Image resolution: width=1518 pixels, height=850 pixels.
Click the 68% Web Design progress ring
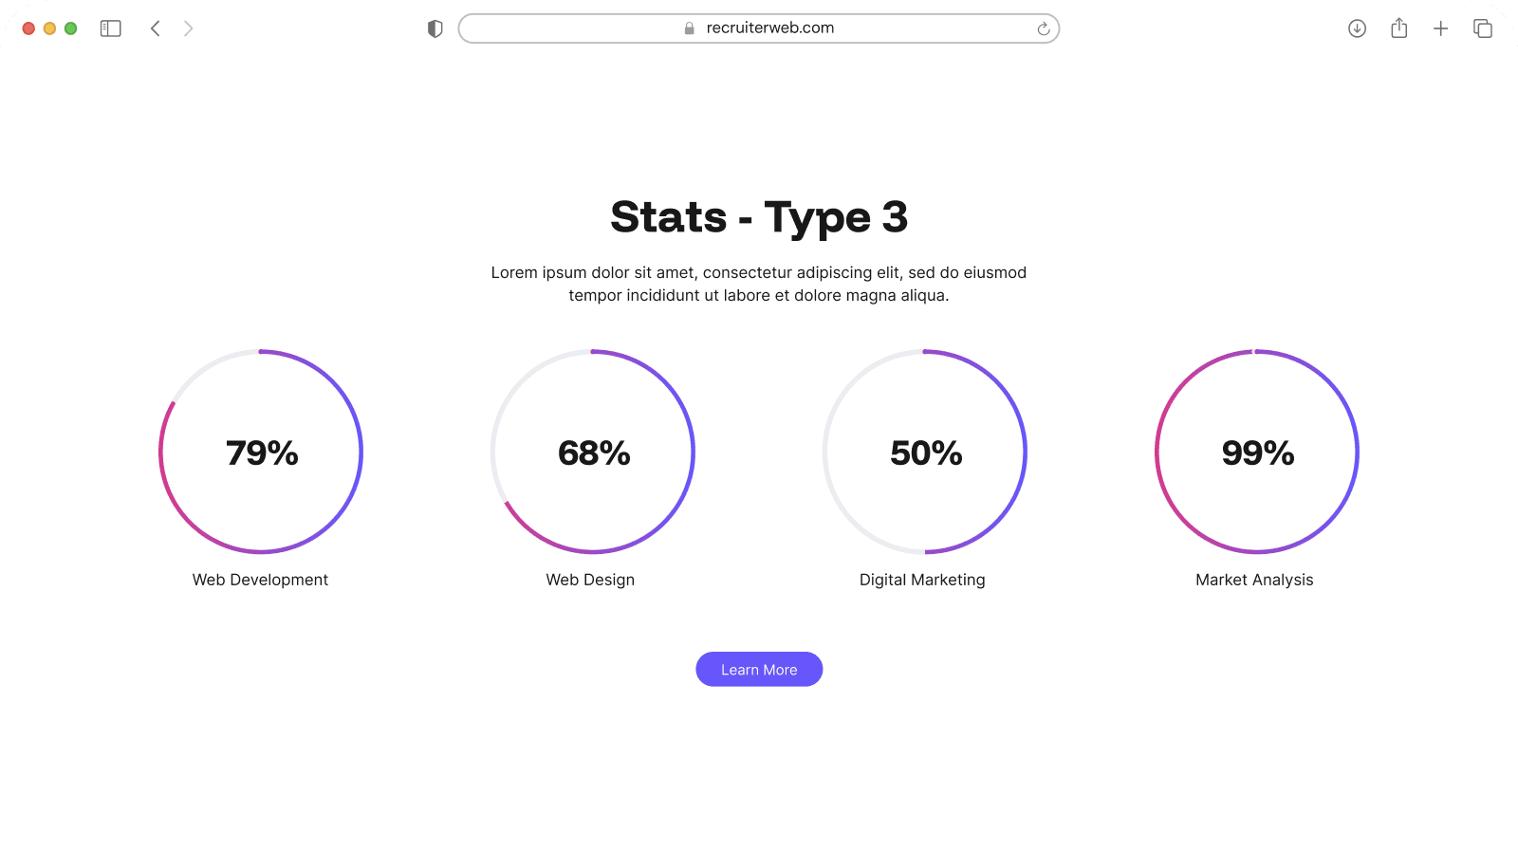(591, 453)
